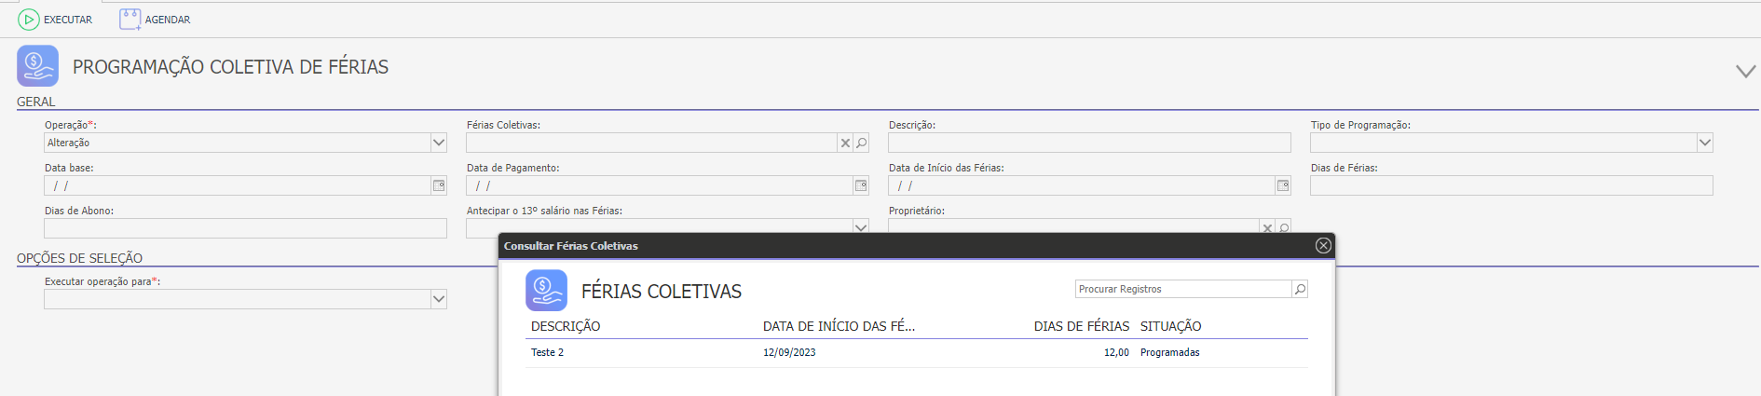The image size is (1761, 396).
Task: Click the Procurar Registros search field
Action: (1183, 289)
